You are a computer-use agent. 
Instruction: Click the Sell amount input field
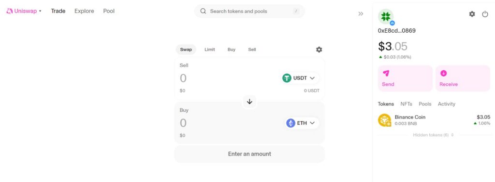(227, 78)
